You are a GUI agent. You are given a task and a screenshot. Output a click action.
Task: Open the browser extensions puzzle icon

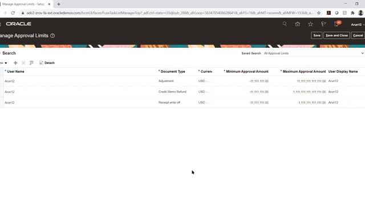(352, 13)
